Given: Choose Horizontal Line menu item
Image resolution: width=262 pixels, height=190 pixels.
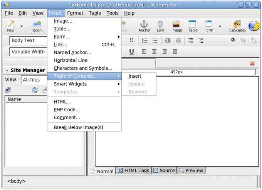Looking at the screenshot, I should tap(84, 60).
